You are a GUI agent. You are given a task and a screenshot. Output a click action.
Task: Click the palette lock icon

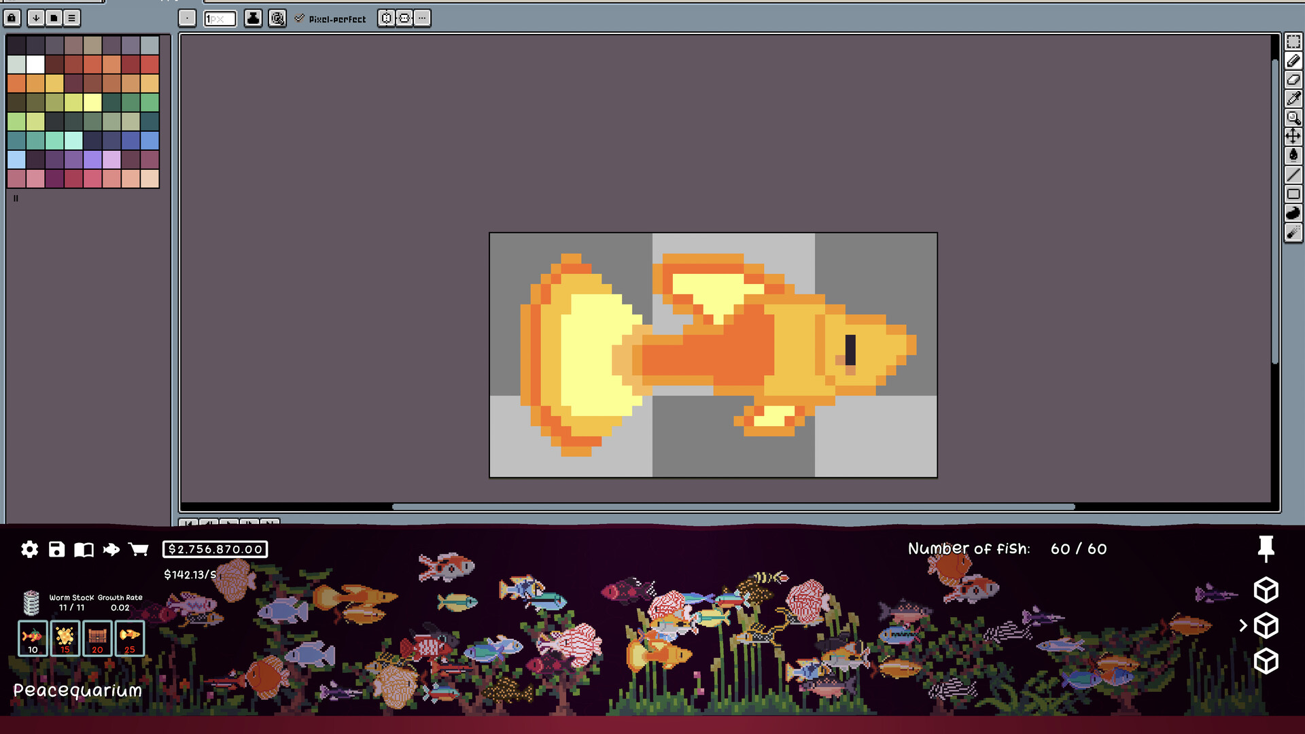click(12, 18)
